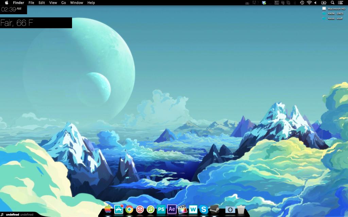Select the ANIM...URES desktop folder

pyautogui.click(x=333, y=14)
